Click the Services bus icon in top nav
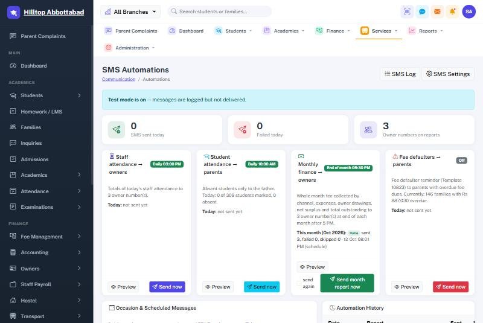Screen dimensions: 483x323 [x=365, y=31]
